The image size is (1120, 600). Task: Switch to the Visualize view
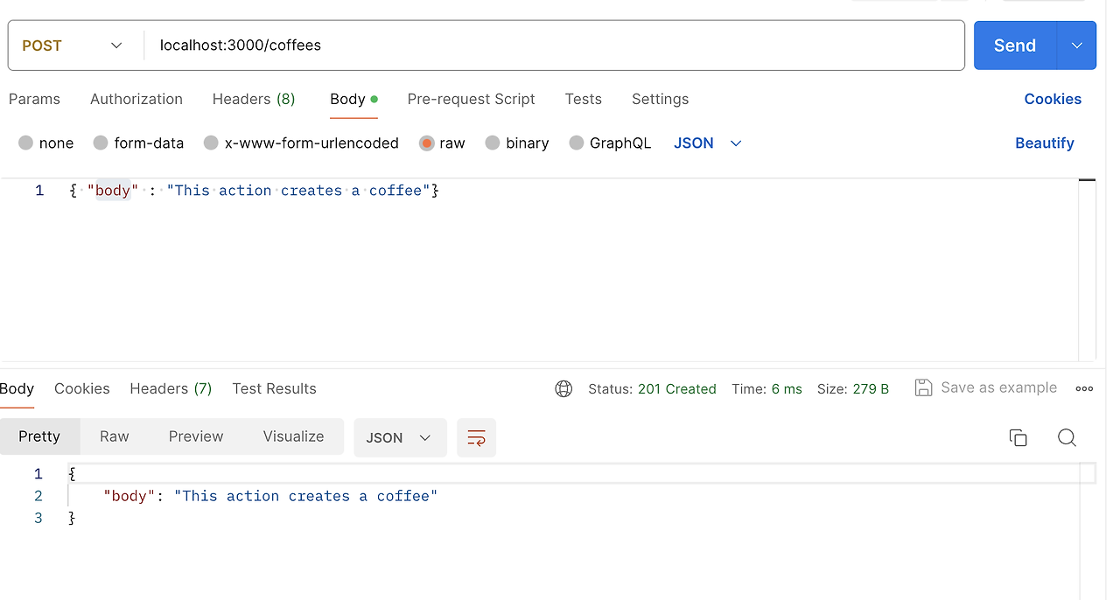293,436
